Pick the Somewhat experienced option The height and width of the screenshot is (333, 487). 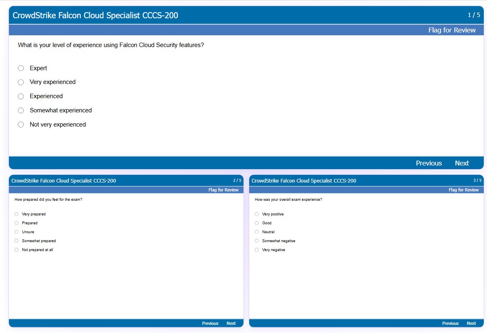(x=21, y=111)
